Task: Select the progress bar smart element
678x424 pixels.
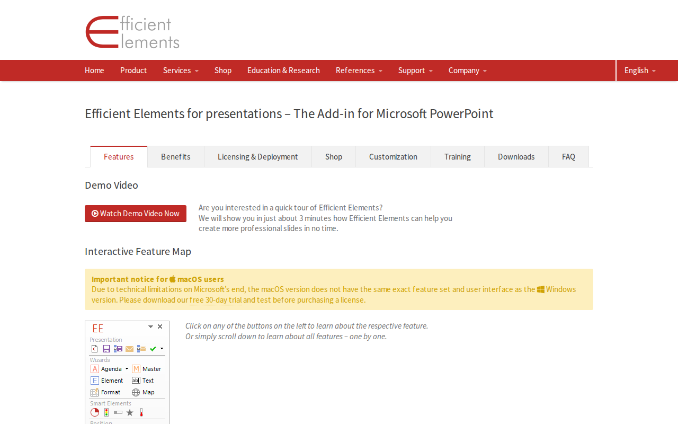Action: point(118,412)
